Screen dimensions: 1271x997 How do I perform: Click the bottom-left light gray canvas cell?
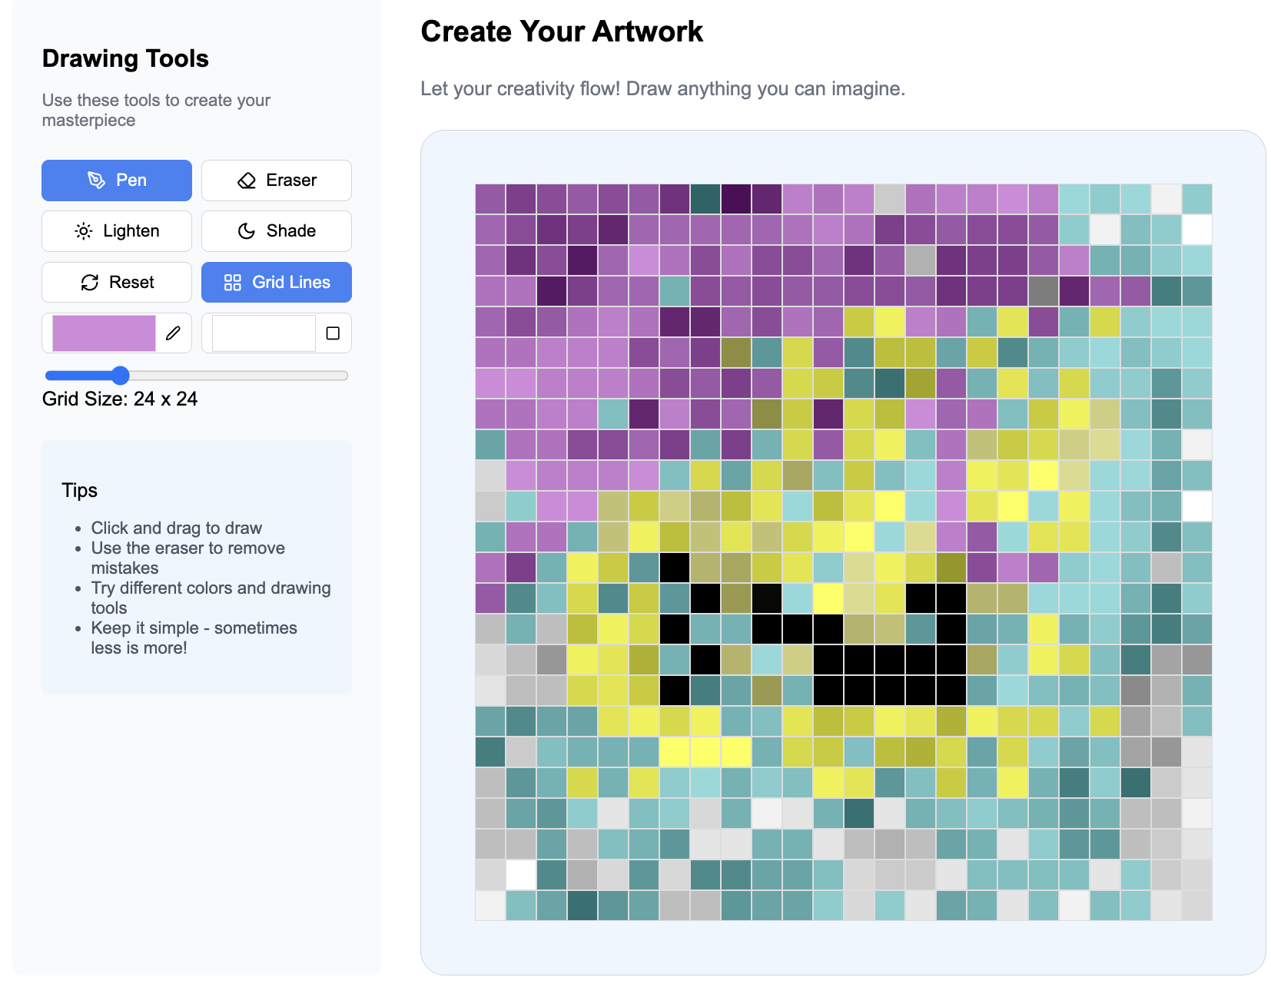click(490, 906)
